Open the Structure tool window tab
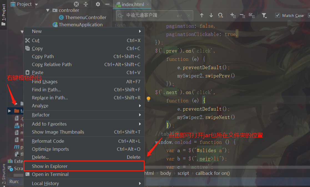The width and height of the screenshot is (310, 187). click(x=4, y=174)
